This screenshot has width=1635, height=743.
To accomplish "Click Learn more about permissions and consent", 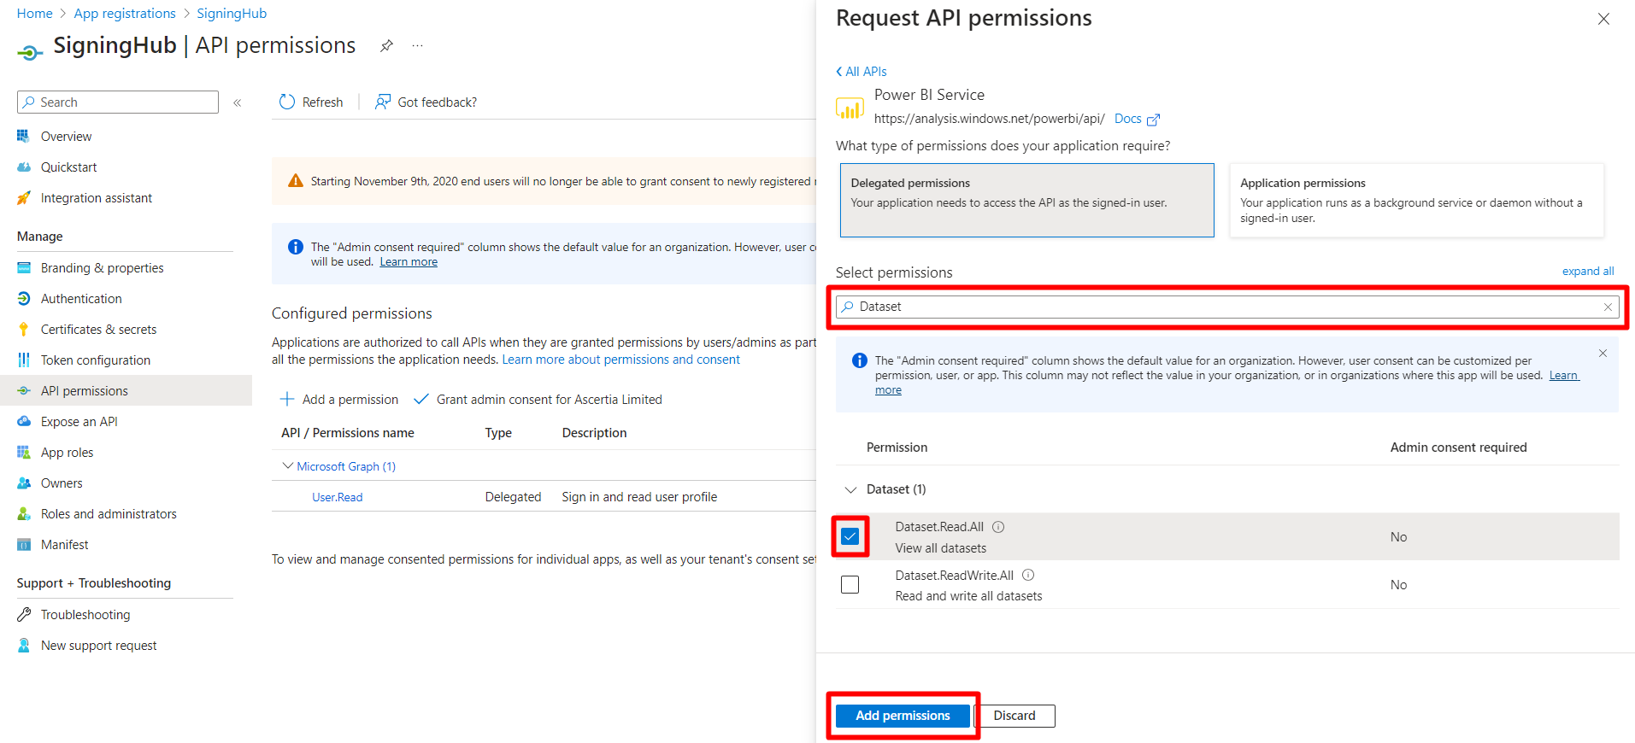I will (620, 360).
